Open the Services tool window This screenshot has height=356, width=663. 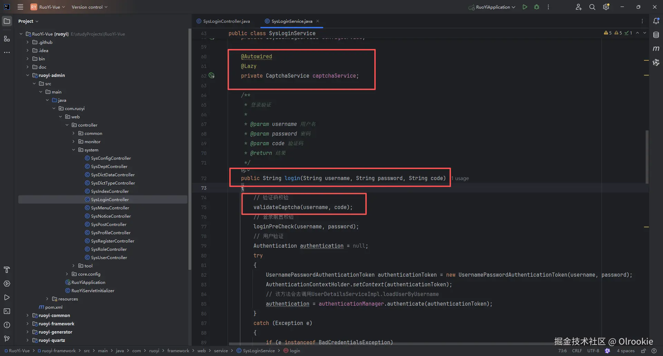pos(7,284)
